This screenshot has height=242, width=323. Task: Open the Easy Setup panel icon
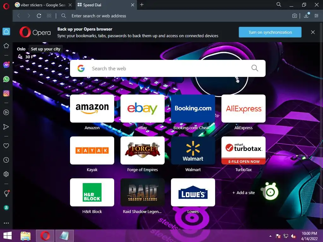tap(316, 16)
